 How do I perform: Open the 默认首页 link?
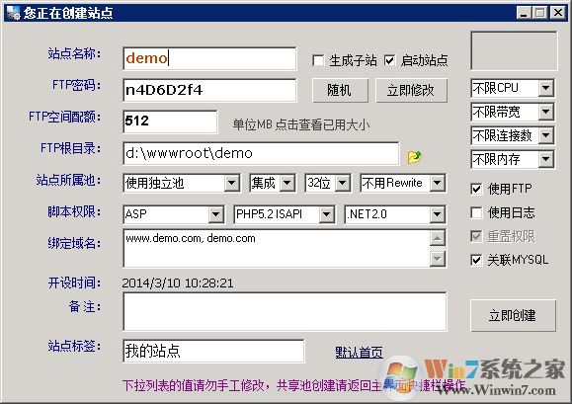(359, 353)
